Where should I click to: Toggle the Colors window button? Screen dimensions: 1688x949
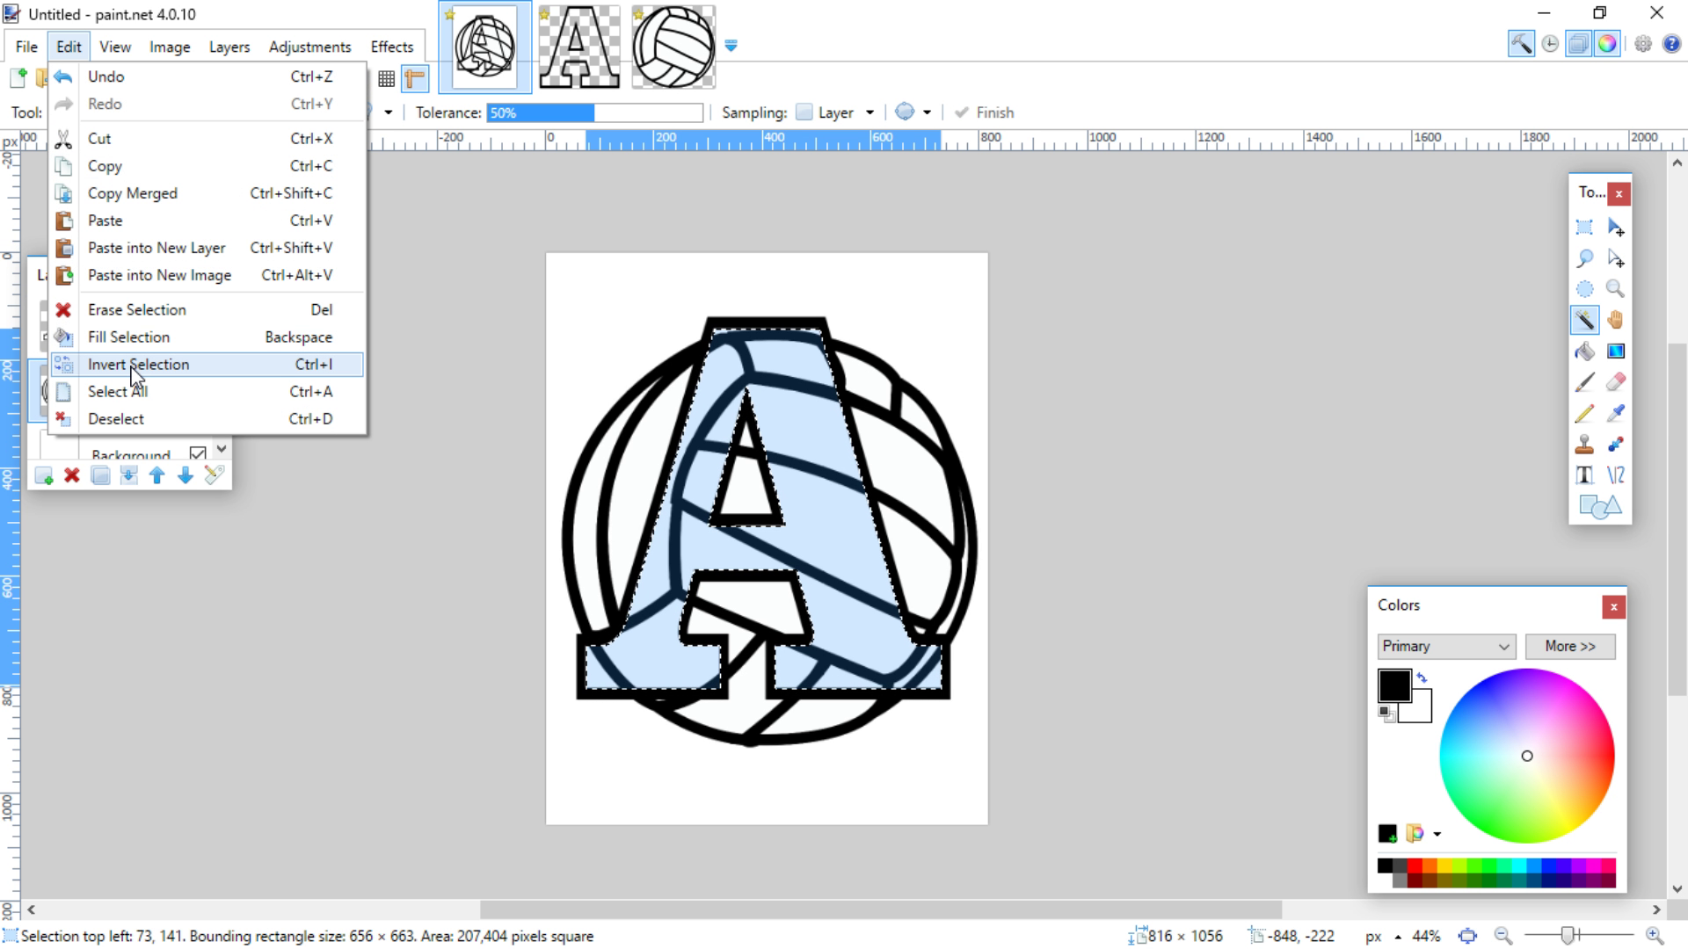(1607, 44)
